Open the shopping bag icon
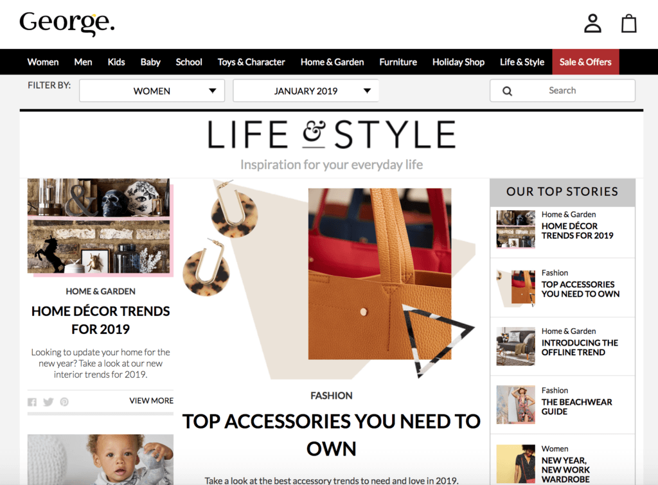658x485 pixels. [628, 23]
